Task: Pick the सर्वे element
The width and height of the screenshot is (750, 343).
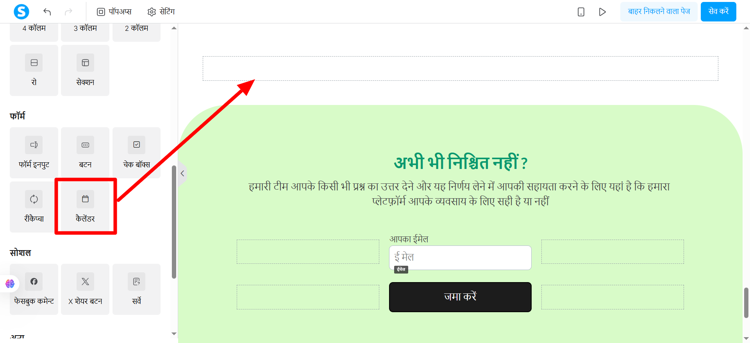Action: (136, 289)
